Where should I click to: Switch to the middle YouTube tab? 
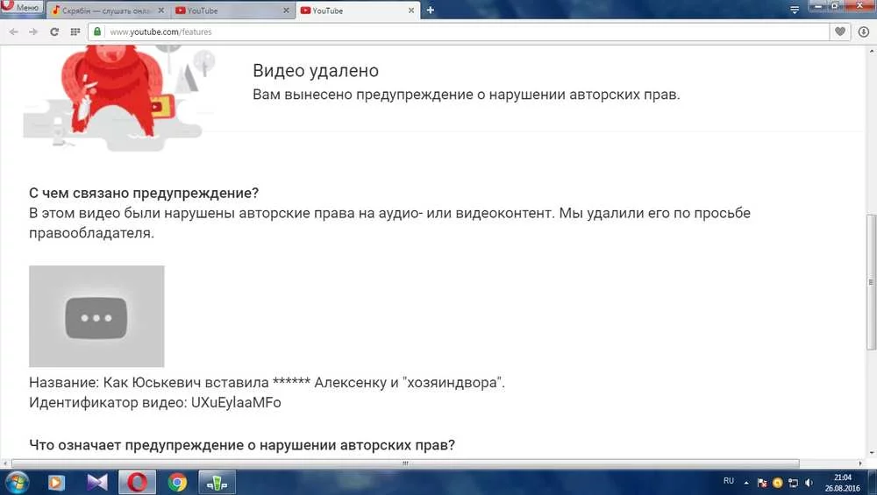[x=232, y=10]
